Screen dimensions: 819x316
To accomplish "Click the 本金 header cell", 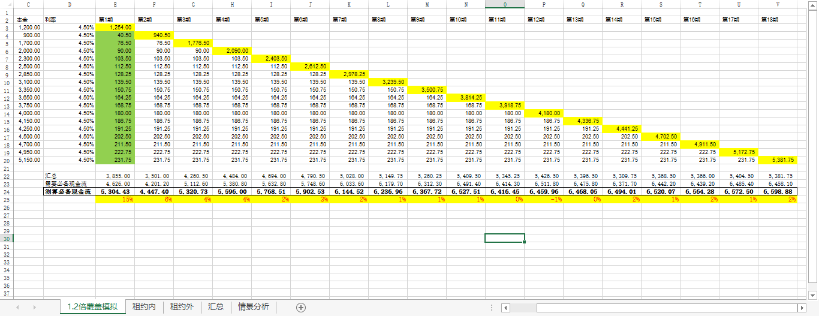I will pos(28,20).
